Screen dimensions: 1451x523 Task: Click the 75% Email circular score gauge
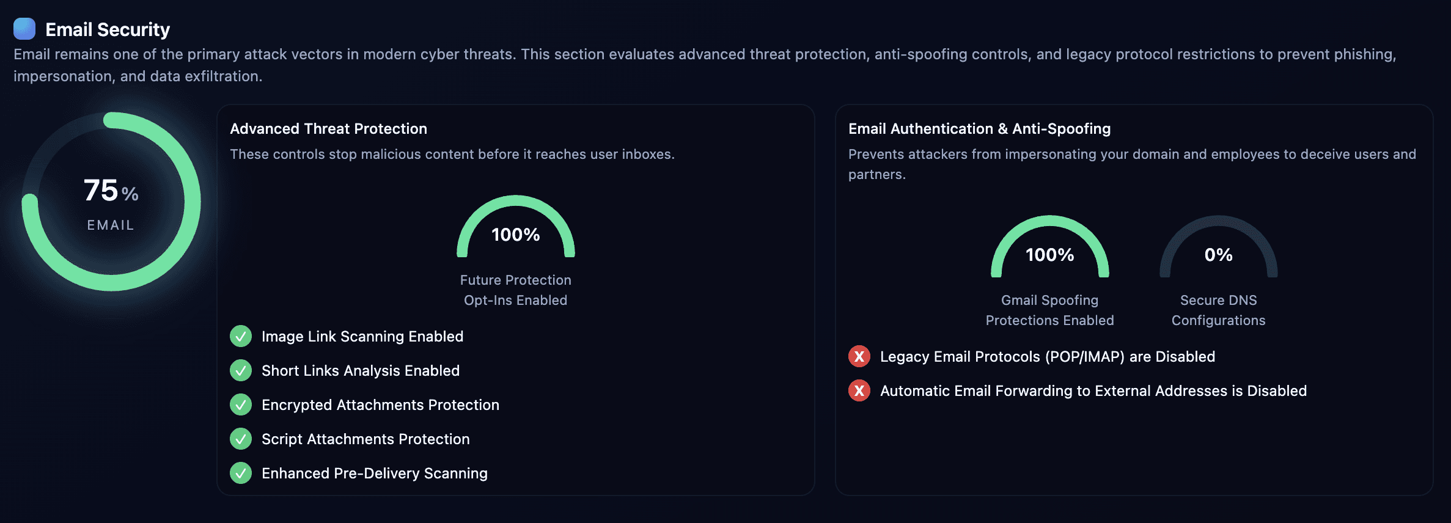click(111, 202)
